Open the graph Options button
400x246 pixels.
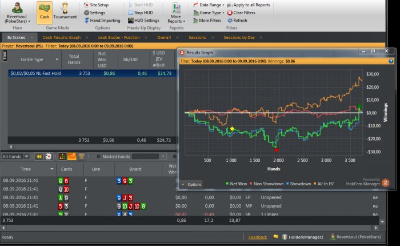191,184
